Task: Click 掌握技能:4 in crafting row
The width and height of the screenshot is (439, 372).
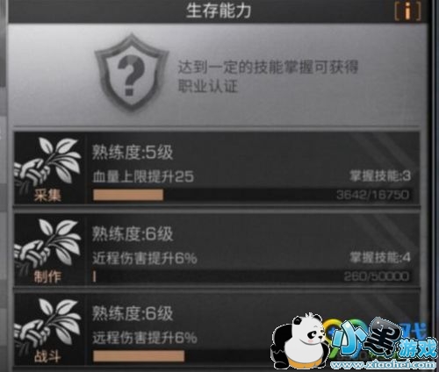Action: pyautogui.click(x=380, y=258)
